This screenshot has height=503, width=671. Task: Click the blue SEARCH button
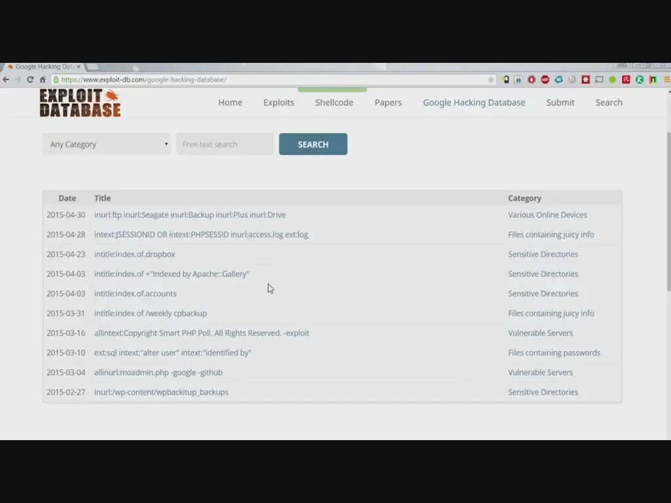pyautogui.click(x=313, y=144)
